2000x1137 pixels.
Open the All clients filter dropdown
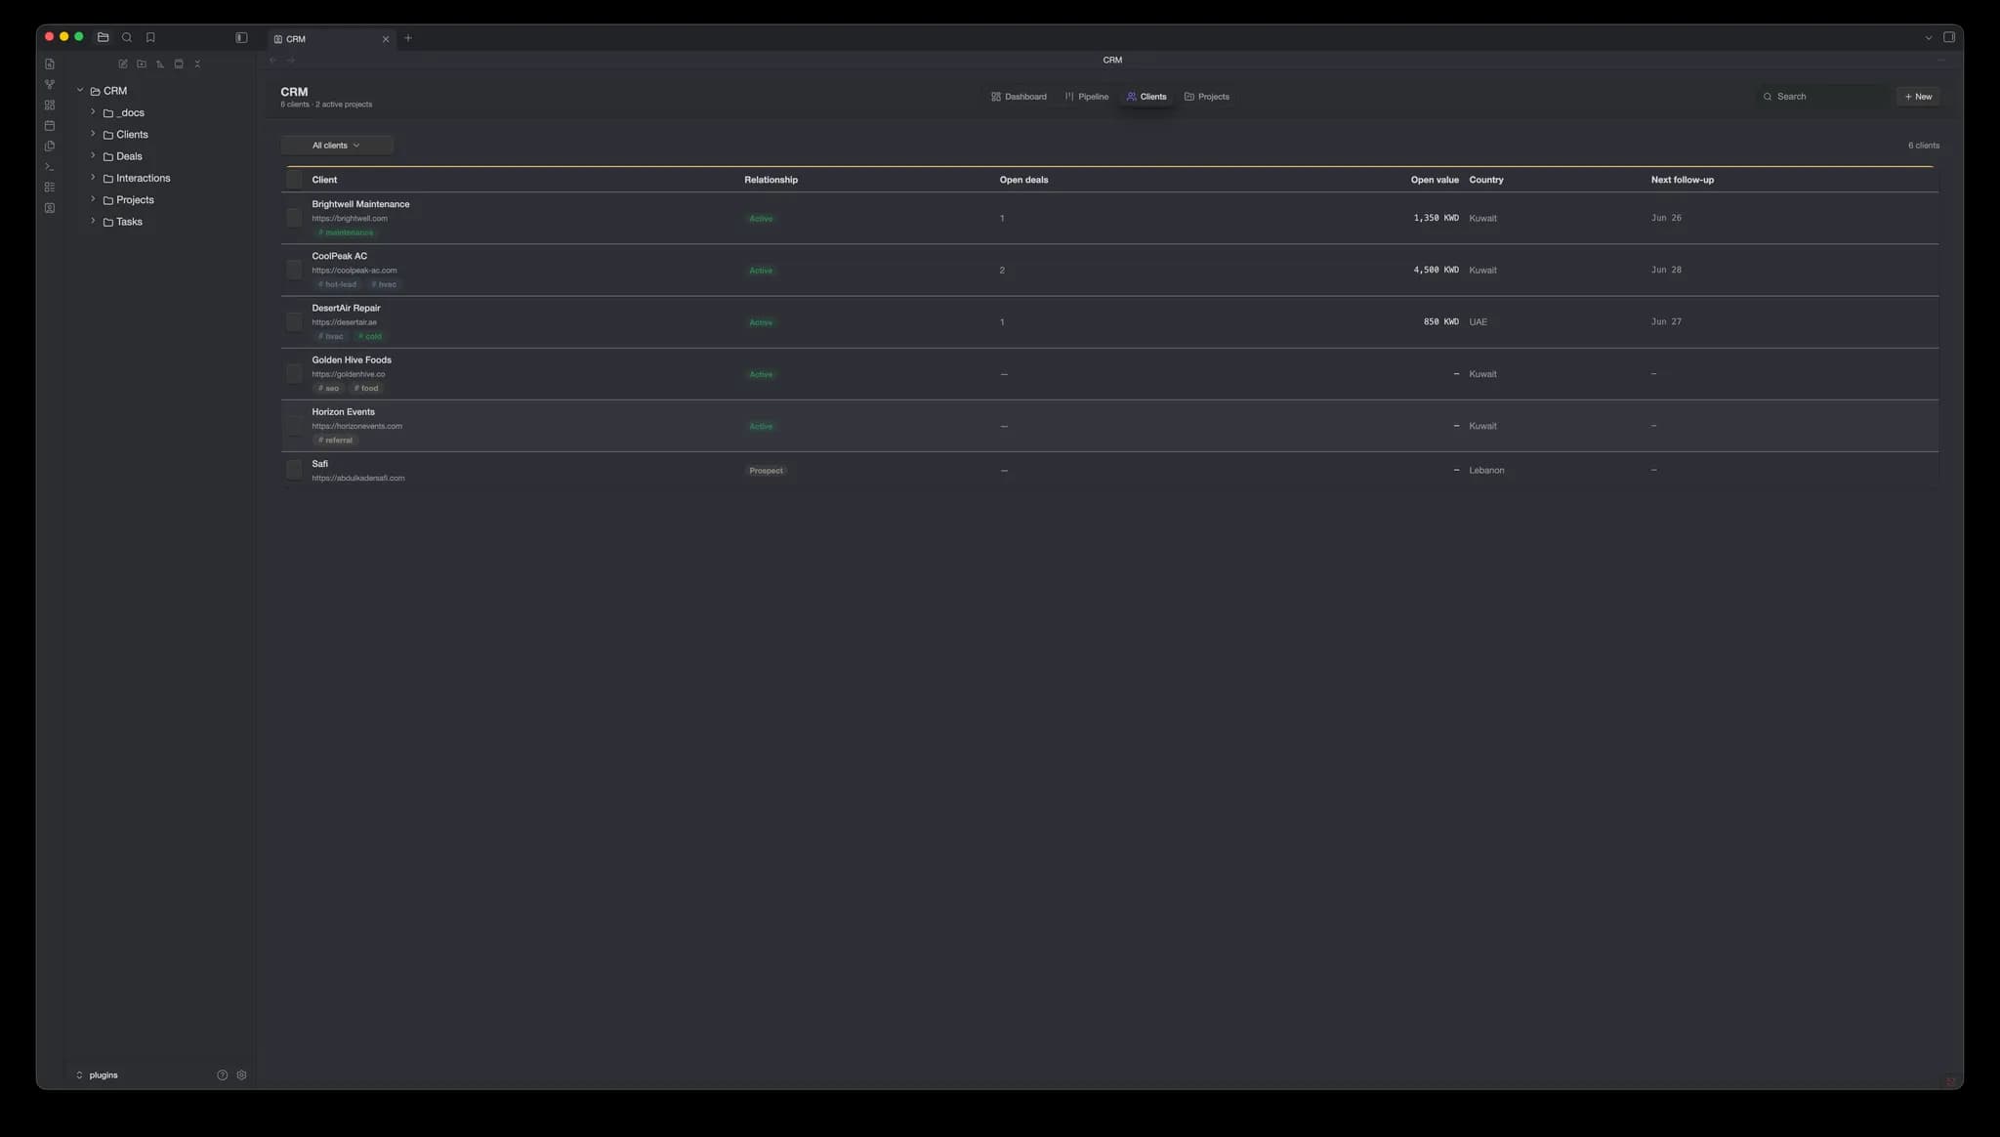pos(337,146)
